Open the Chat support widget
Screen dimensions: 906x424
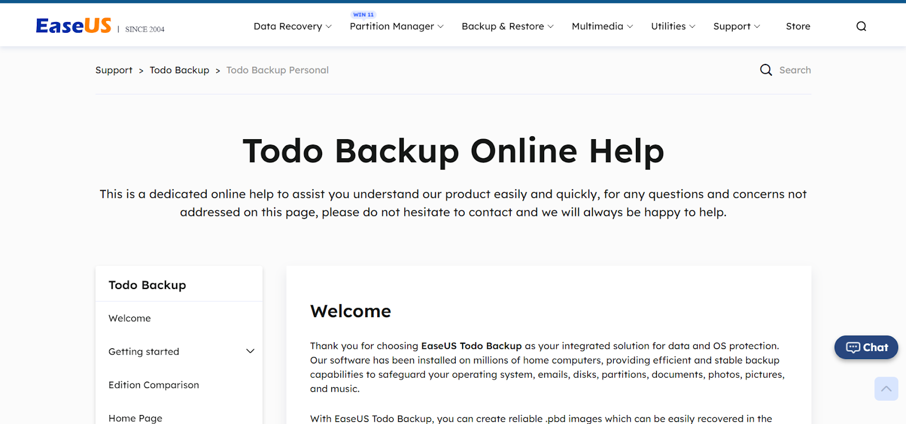[866, 347]
